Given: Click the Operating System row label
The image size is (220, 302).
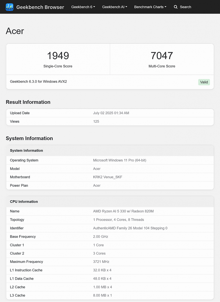Looking at the screenshot, I should [24, 160].
